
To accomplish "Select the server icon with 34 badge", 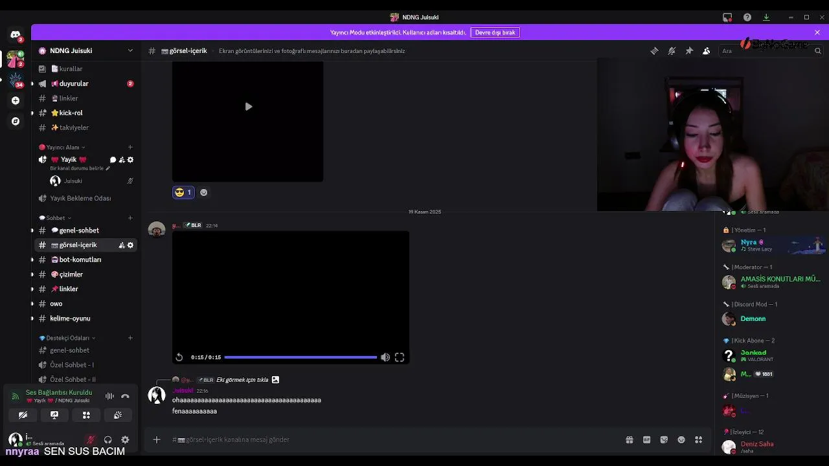I will (x=16, y=80).
